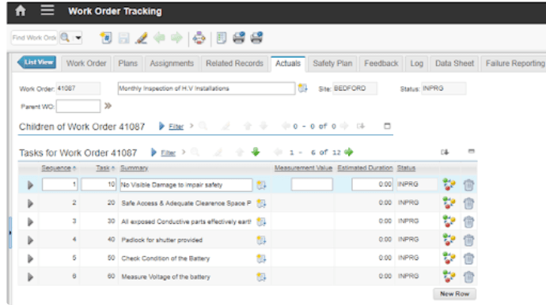
Task: Click green down arrow for next task row
Action: (x=256, y=152)
